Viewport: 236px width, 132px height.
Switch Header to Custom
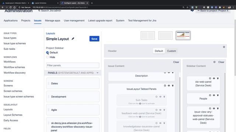pos(171,51)
